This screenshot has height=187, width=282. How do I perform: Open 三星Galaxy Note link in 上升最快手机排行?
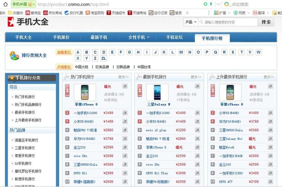pos(231,139)
